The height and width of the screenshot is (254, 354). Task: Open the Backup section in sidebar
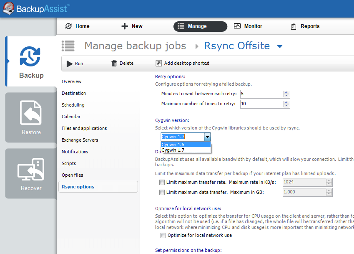click(31, 61)
